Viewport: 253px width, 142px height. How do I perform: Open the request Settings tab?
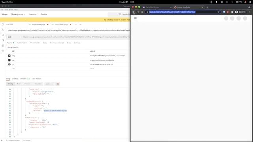click(x=77, y=43)
